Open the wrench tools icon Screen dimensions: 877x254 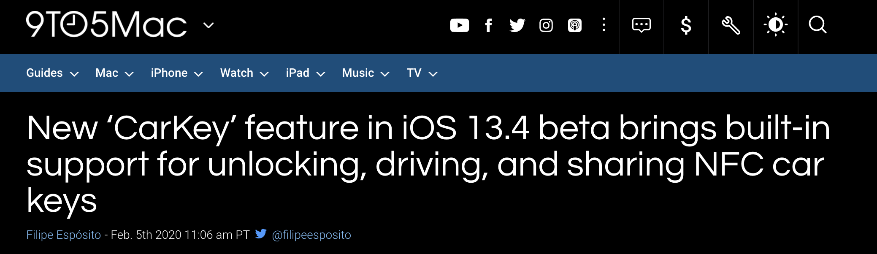[731, 25]
